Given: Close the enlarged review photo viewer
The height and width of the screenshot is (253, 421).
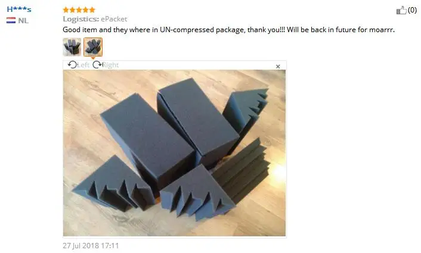Looking at the screenshot, I should 278,67.
